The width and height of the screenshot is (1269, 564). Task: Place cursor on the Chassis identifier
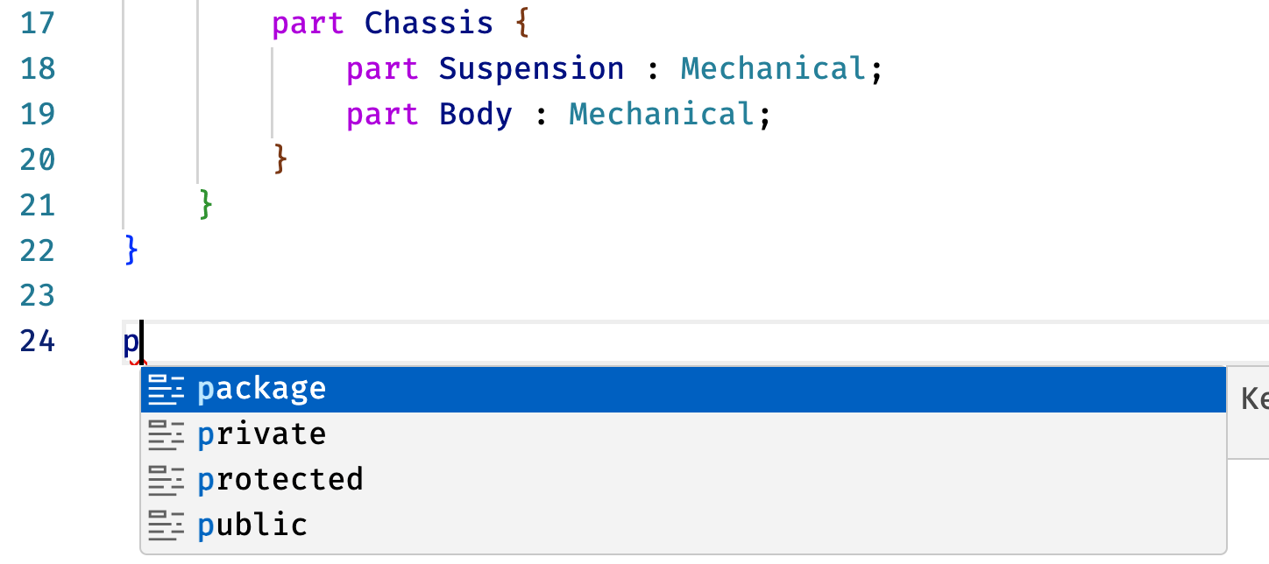(x=429, y=23)
